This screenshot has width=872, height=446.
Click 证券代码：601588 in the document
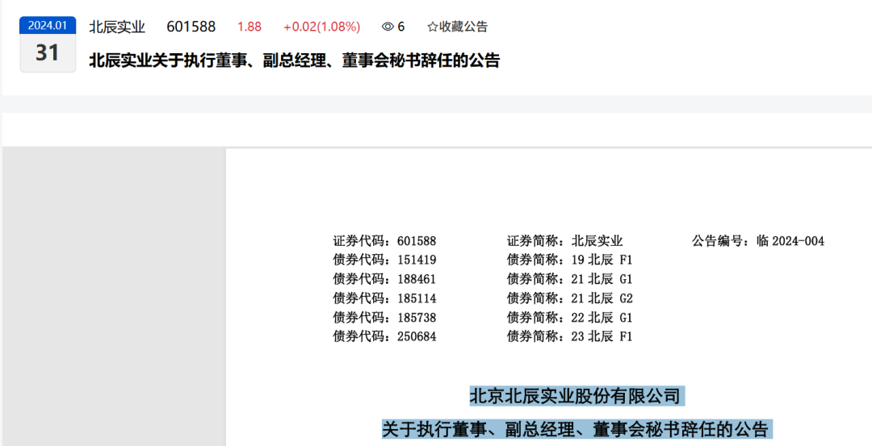click(384, 241)
